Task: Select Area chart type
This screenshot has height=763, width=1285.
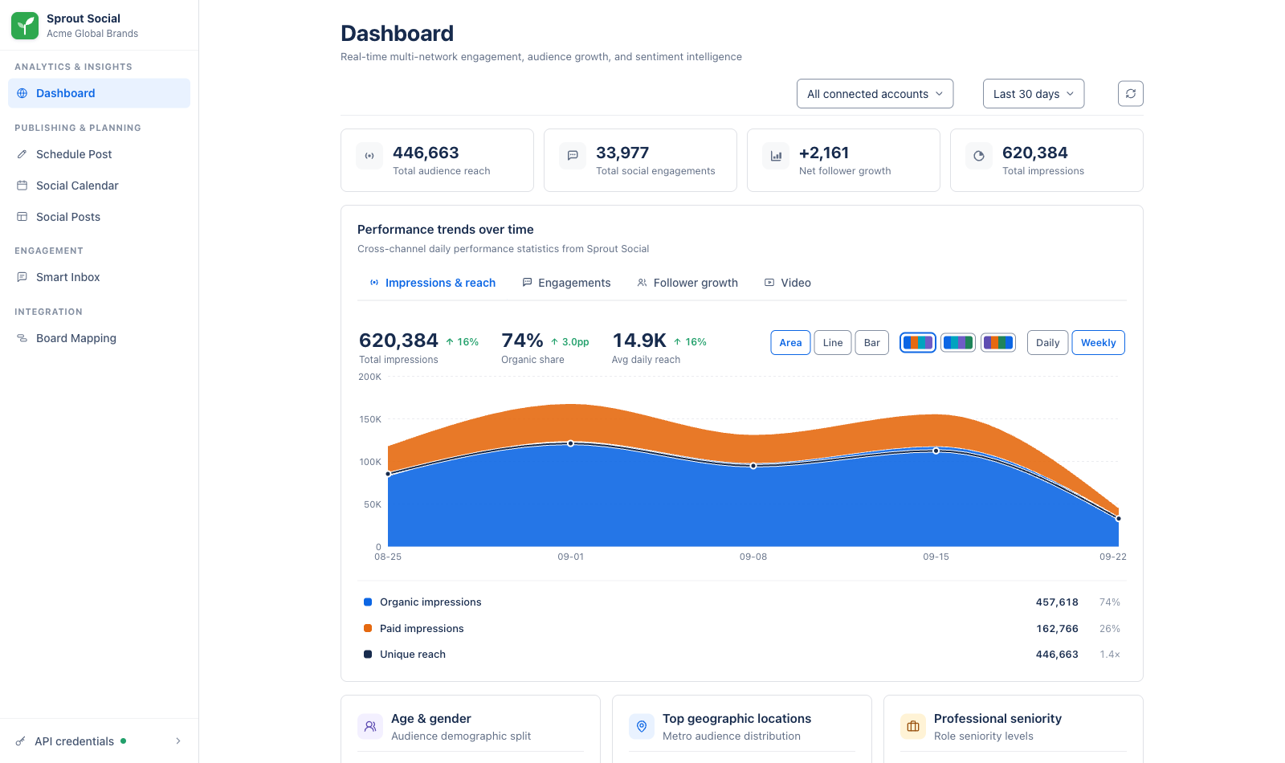Action: tap(790, 343)
